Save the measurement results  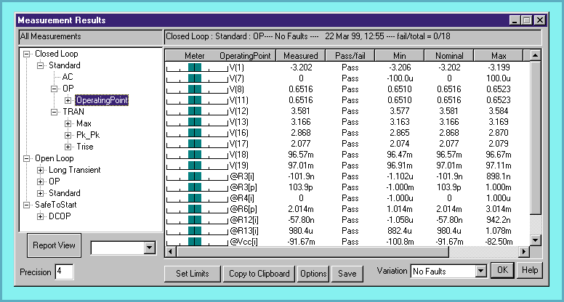pyautogui.click(x=347, y=274)
